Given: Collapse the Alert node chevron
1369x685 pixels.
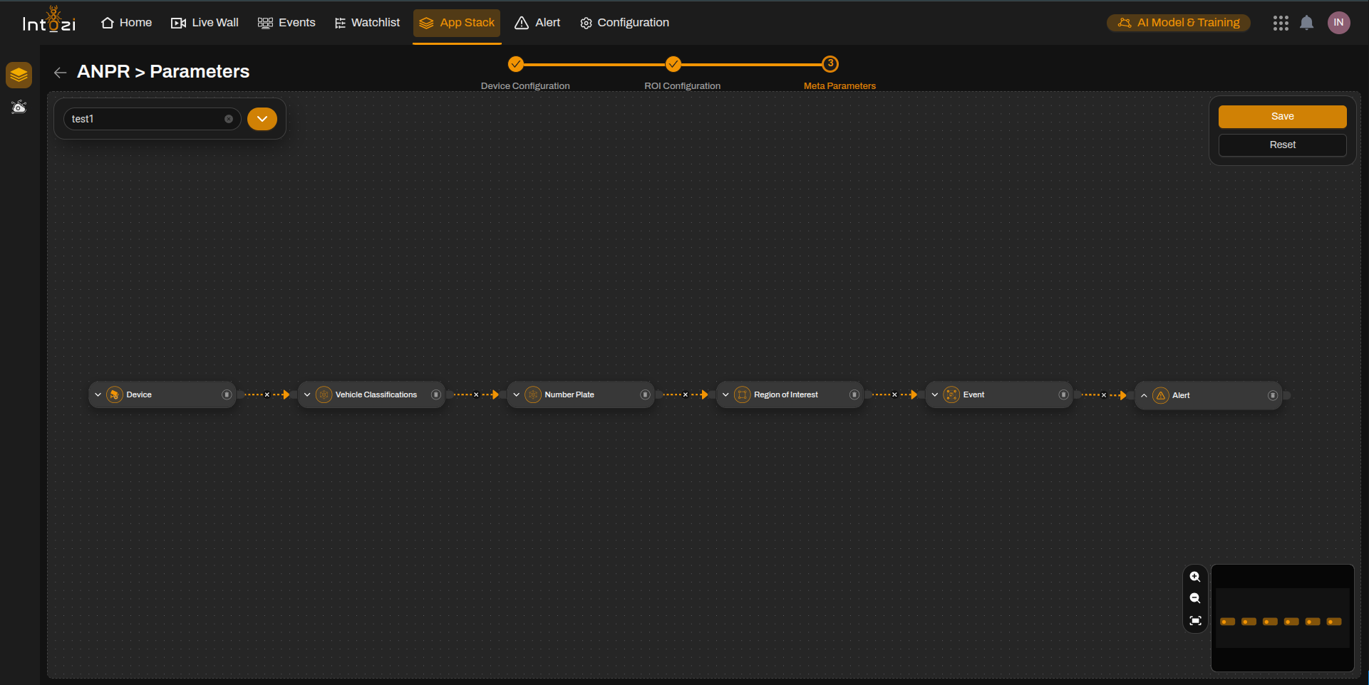Looking at the screenshot, I should (x=1144, y=395).
